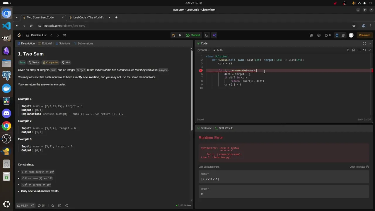Toggle the Auto lock setting
Screen dimensions: 375x211
click(218, 50)
